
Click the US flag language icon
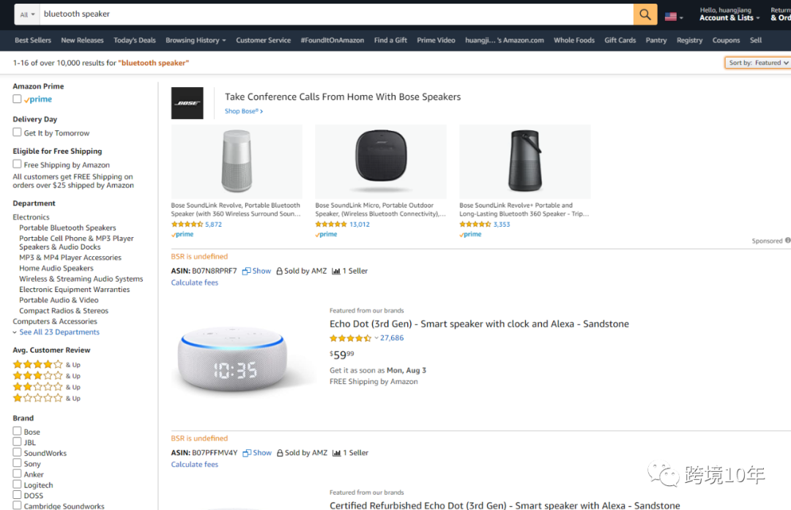click(x=670, y=16)
